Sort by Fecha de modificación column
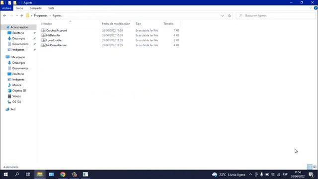Viewport: 318px width, 179px height. tap(116, 24)
